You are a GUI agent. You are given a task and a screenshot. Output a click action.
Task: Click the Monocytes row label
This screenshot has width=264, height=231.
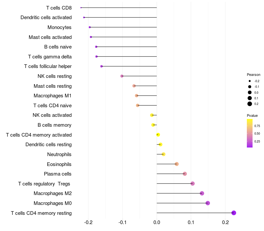[x=59, y=27]
